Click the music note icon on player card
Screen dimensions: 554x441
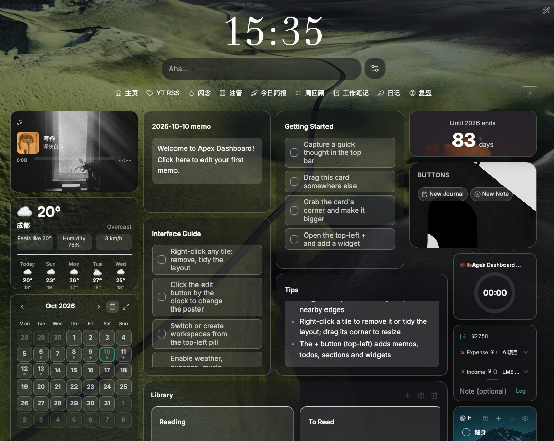(20, 122)
